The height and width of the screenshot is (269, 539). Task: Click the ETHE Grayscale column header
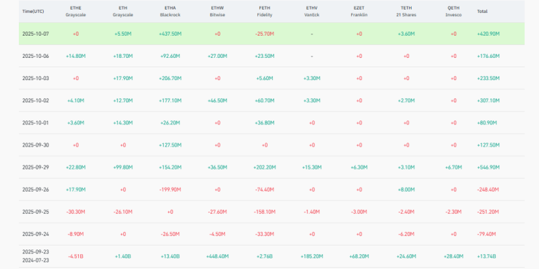pos(75,11)
